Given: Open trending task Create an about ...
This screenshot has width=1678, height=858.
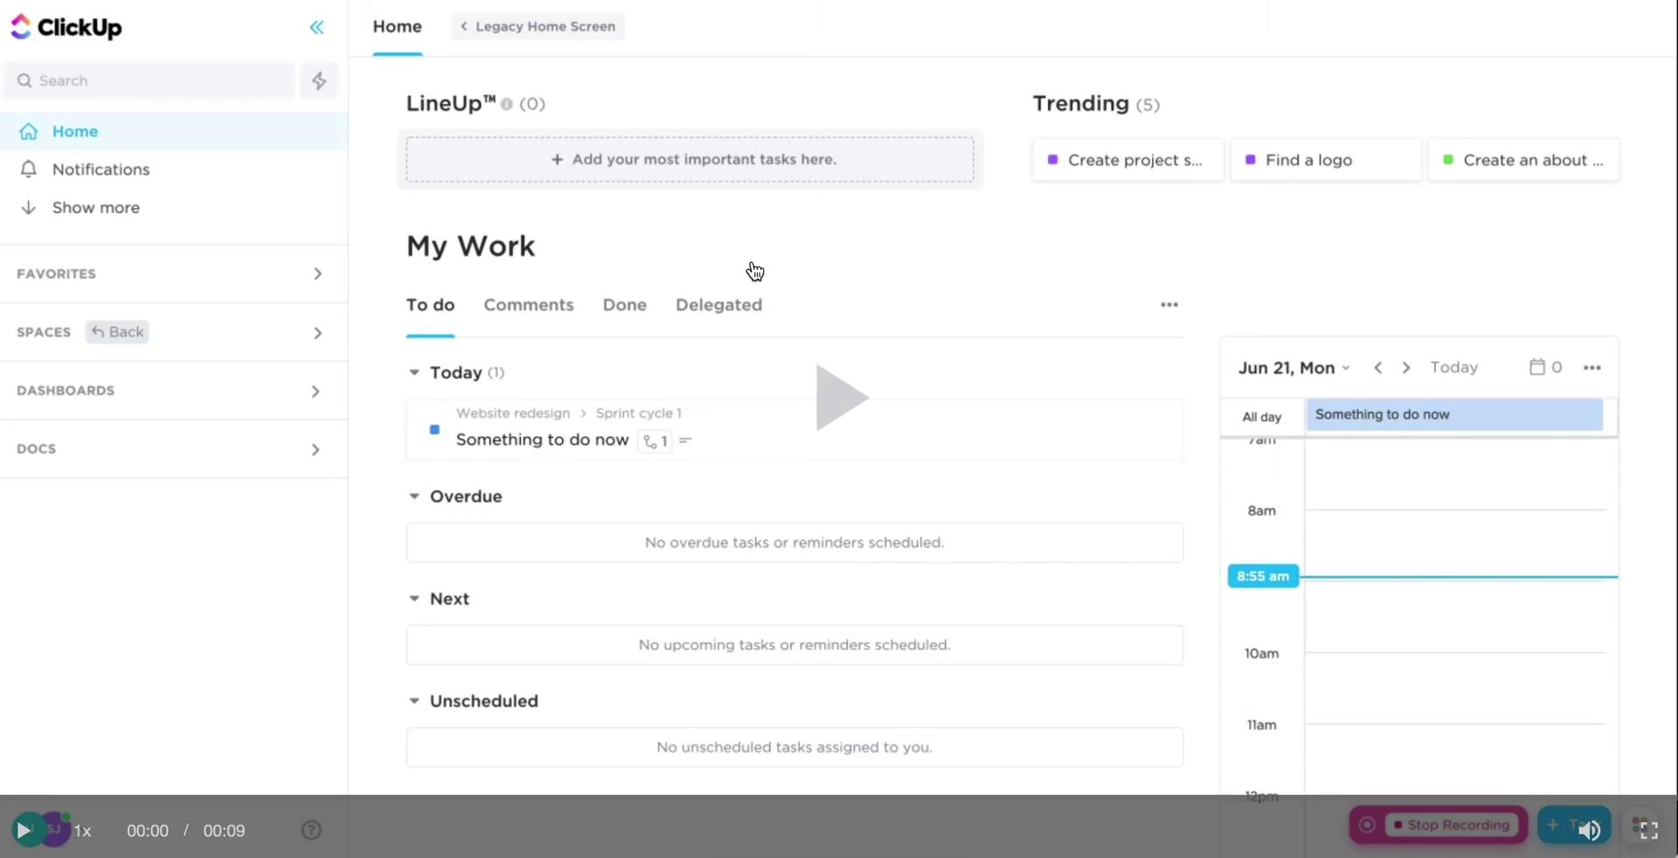Looking at the screenshot, I should 1523,160.
